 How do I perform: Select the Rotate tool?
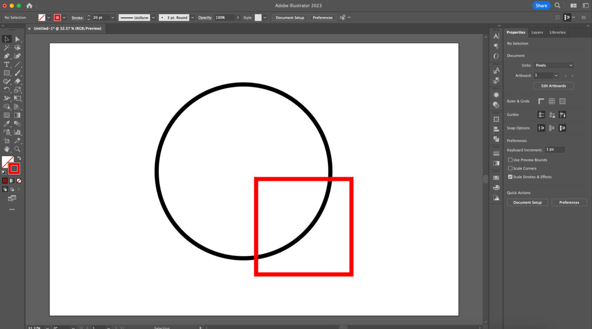[x=6, y=90]
